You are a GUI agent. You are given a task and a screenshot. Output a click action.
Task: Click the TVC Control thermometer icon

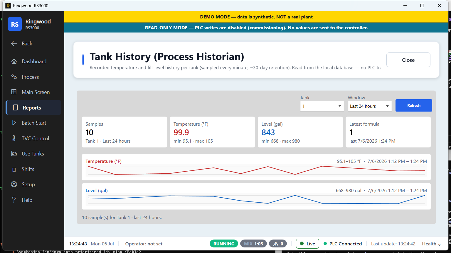pyautogui.click(x=14, y=138)
